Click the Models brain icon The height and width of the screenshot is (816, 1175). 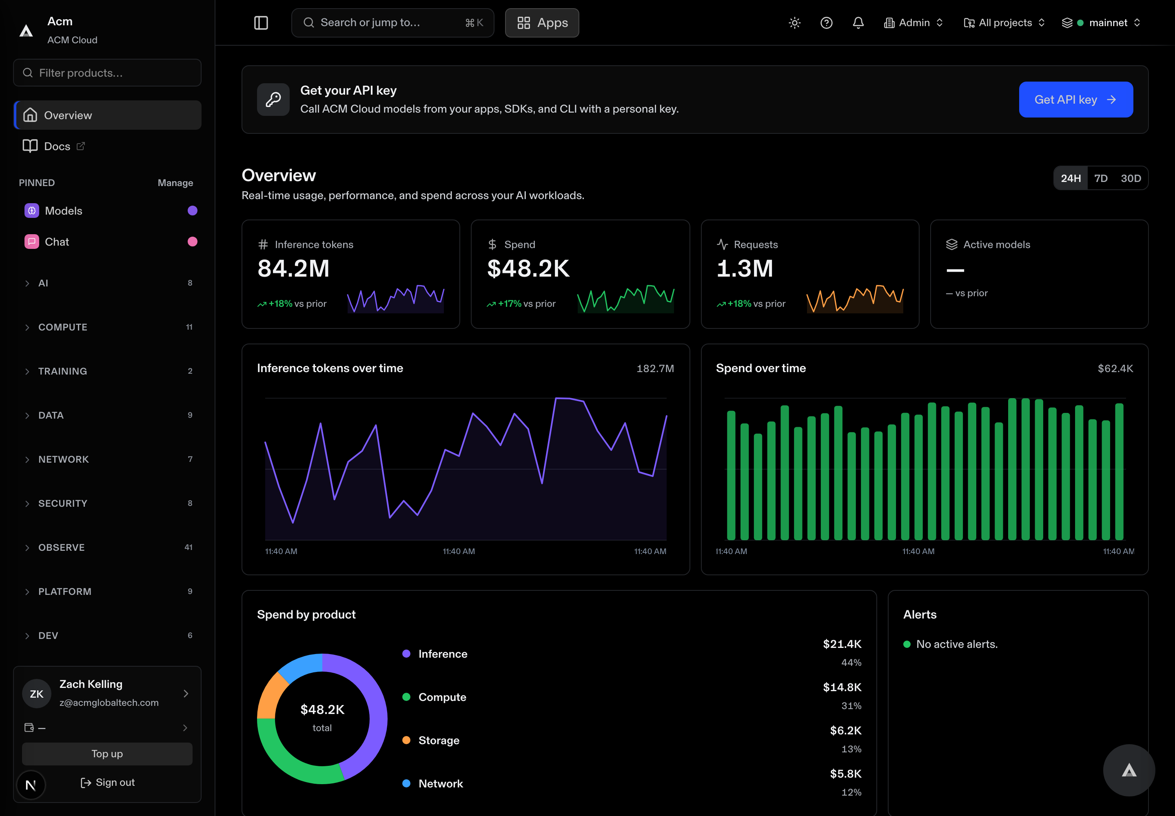click(x=32, y=211)
